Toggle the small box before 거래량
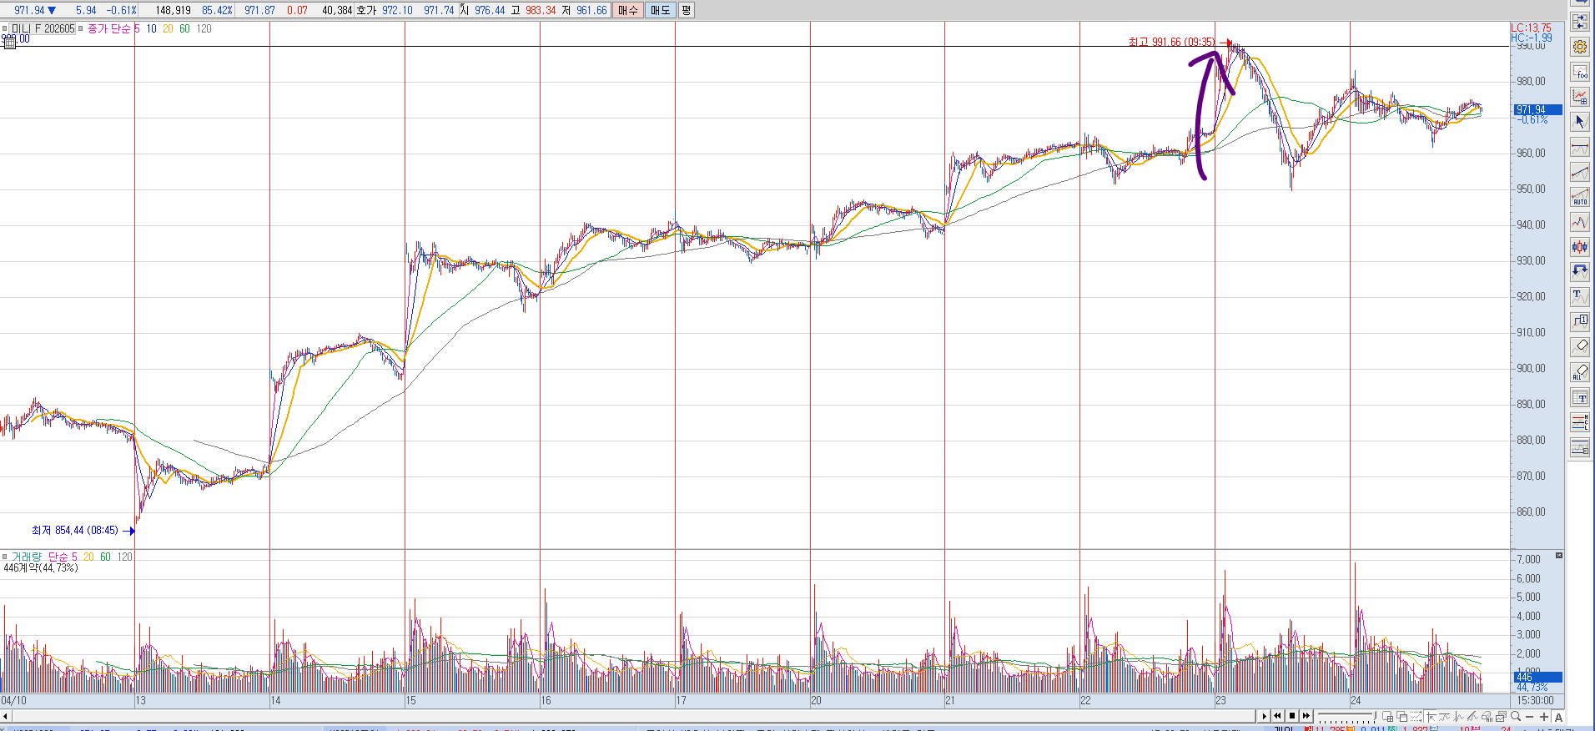 point(5,557)
